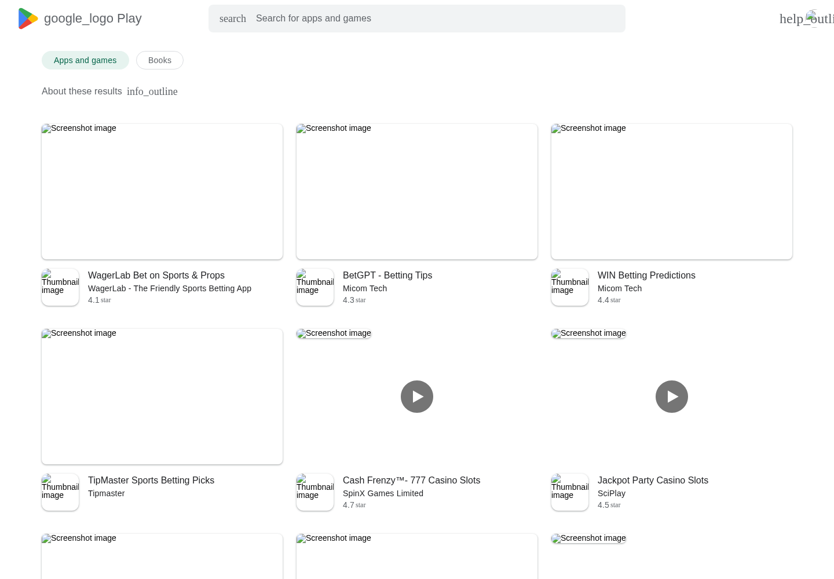This screenshot has height=579, width=834.
Task: Switch to the Books tab
Action: [160, 60]
